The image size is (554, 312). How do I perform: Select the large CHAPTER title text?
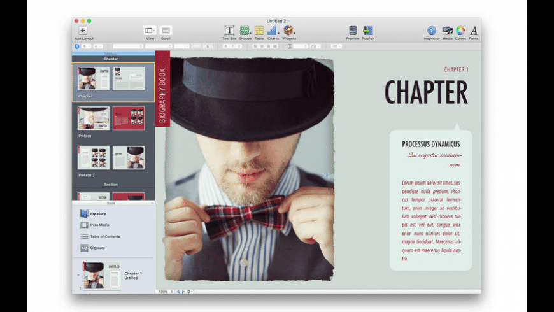pos(426,92)
